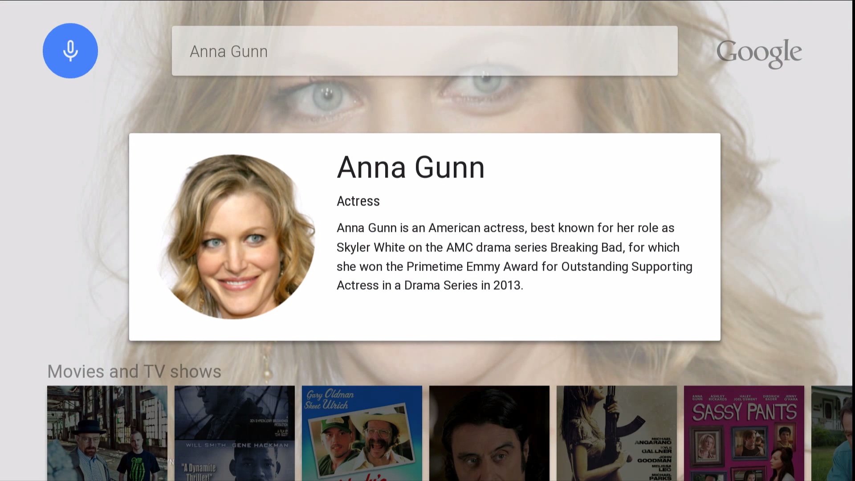The image size is (855, 481).
Task: Click the Primetime Emmy Award text in biography
Action: click(x=472, y=266)
